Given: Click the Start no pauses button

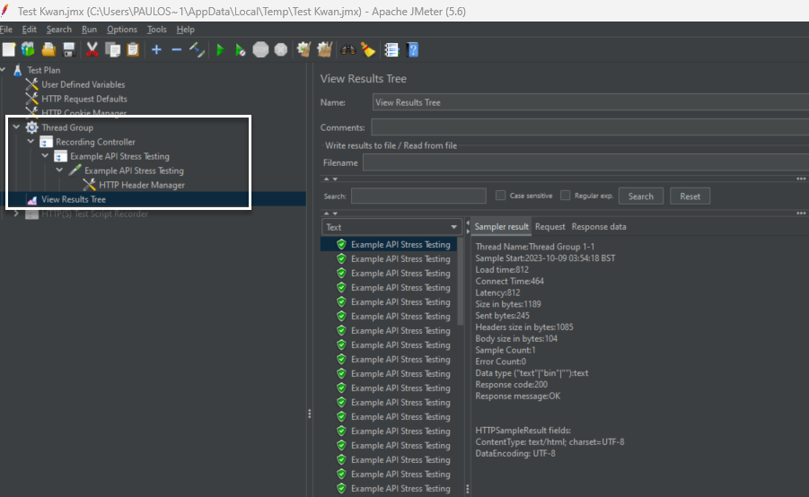Looking at the screenshot, I should tap(240, 49).
